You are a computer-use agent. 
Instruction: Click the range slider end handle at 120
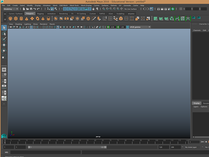105,147
